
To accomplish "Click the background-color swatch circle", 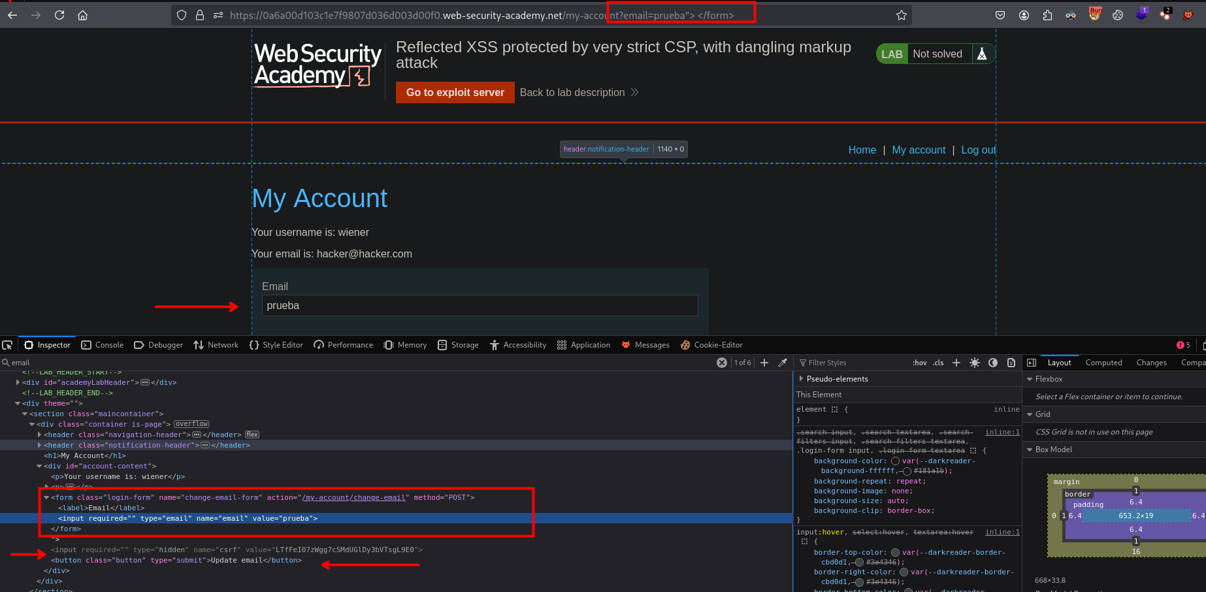I will [895, 461].
